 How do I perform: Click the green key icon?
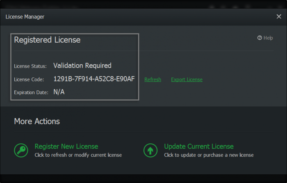(21, 150)
